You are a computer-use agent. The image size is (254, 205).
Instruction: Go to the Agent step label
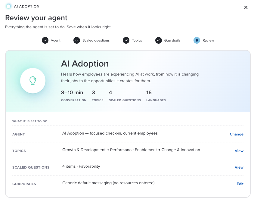(55, 40)
